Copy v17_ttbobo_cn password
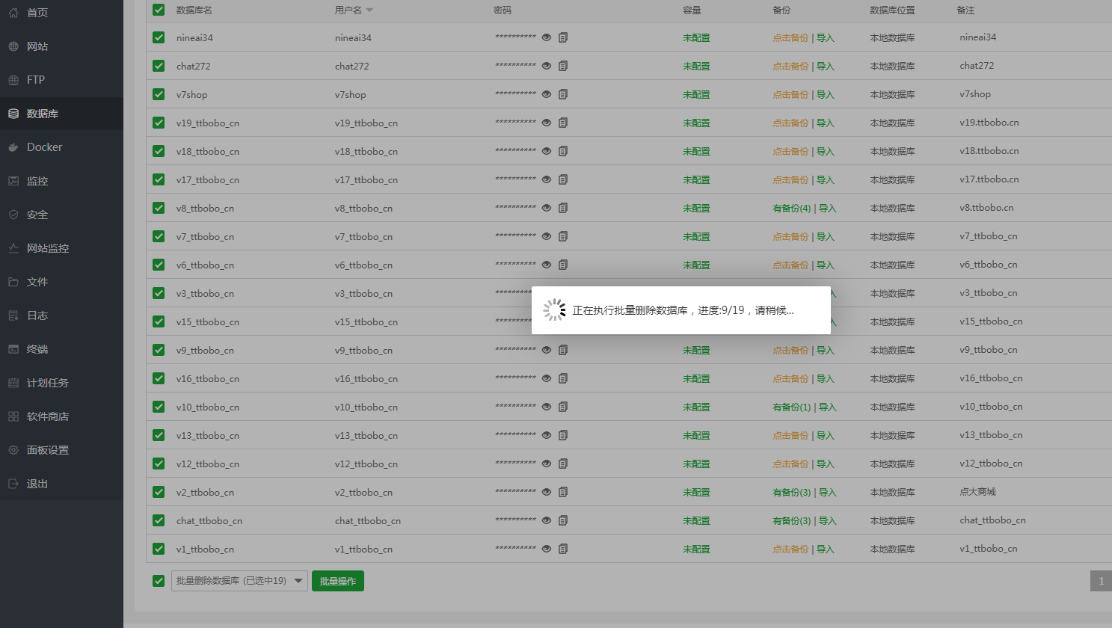 (x=563, y=179)
